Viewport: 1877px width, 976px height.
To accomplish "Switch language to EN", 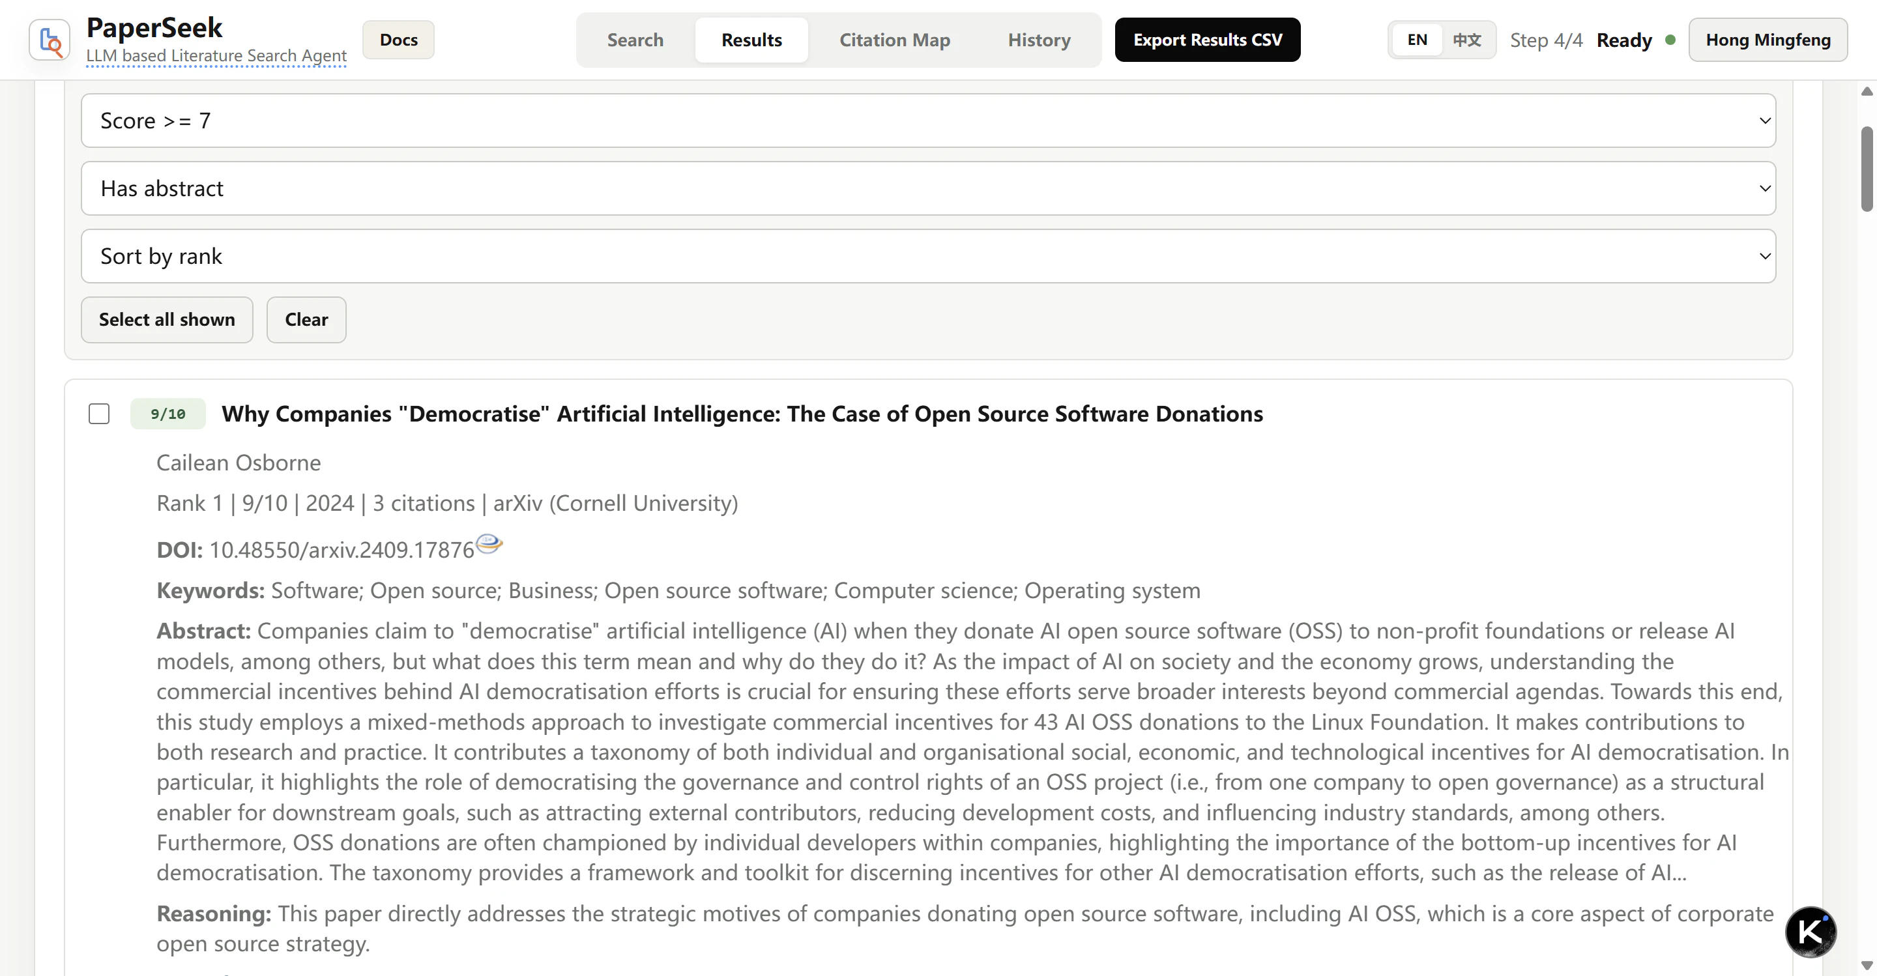I will click(x=1418, y=40).
